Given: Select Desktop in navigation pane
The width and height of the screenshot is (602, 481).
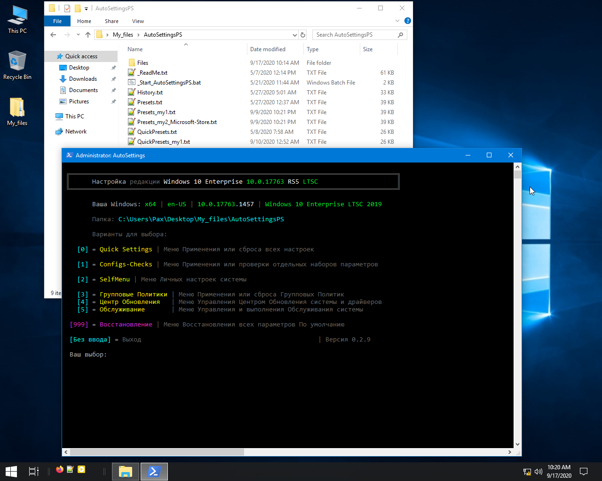Looking at the screenshot, I should (79, 68).
